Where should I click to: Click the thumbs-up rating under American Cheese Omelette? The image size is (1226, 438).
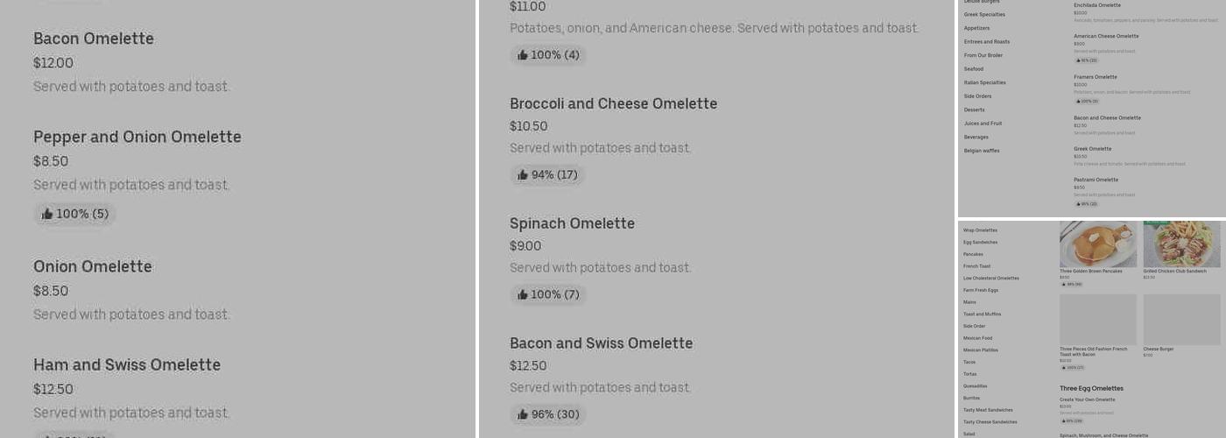(x=1086, y=60)
